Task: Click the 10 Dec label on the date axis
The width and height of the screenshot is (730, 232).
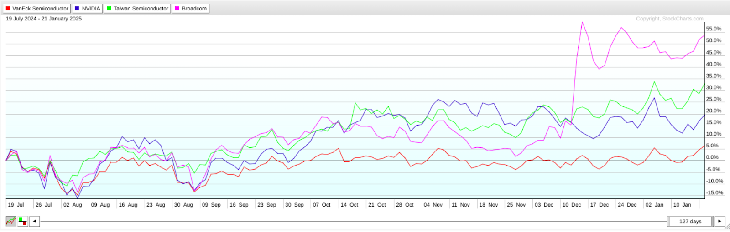Action: point(571,205)
